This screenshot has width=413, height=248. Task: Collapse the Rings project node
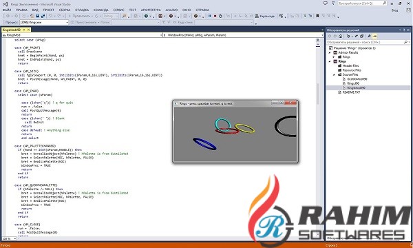pos(330,61)
